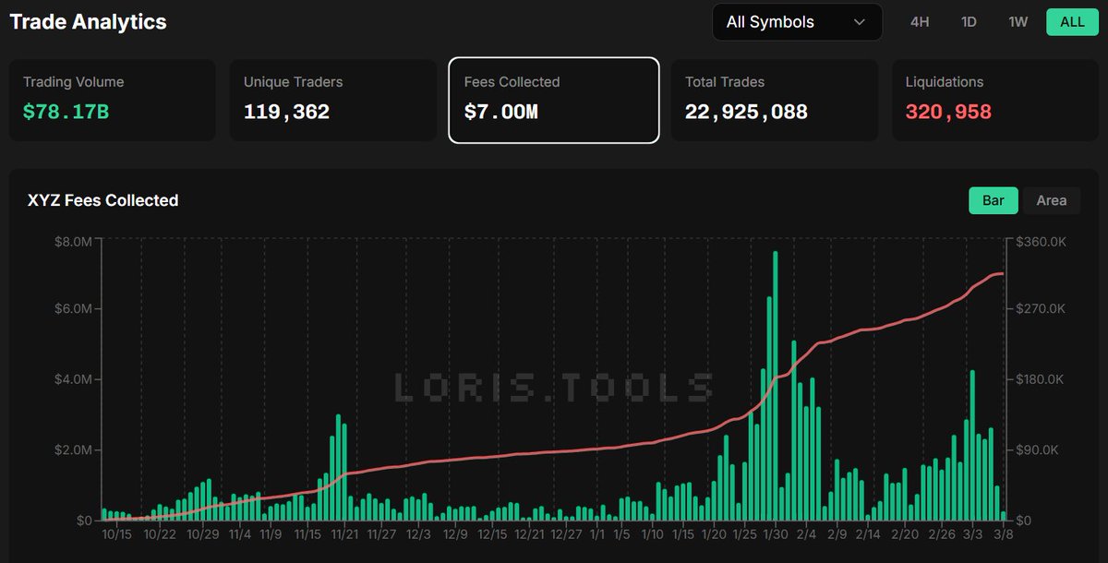Switch chart to Area view
This screenshot has height=563, width=1108.
click(1052, 200)
